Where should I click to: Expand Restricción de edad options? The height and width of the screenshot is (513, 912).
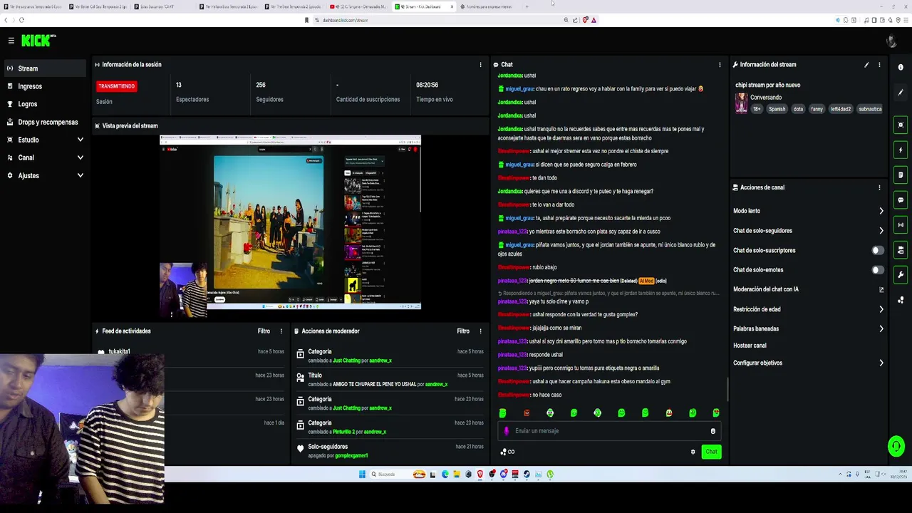coord(809,309)
